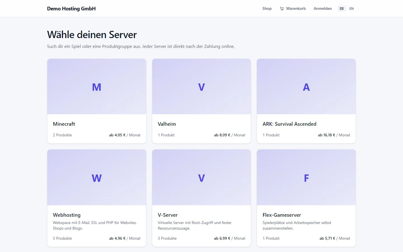This screenshot has width=403, height=252.
Task: Open the Shop menu item
Action: (x=267, y=9)
